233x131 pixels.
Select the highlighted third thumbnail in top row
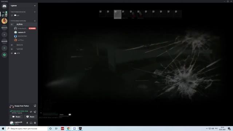tap(118, 15)
